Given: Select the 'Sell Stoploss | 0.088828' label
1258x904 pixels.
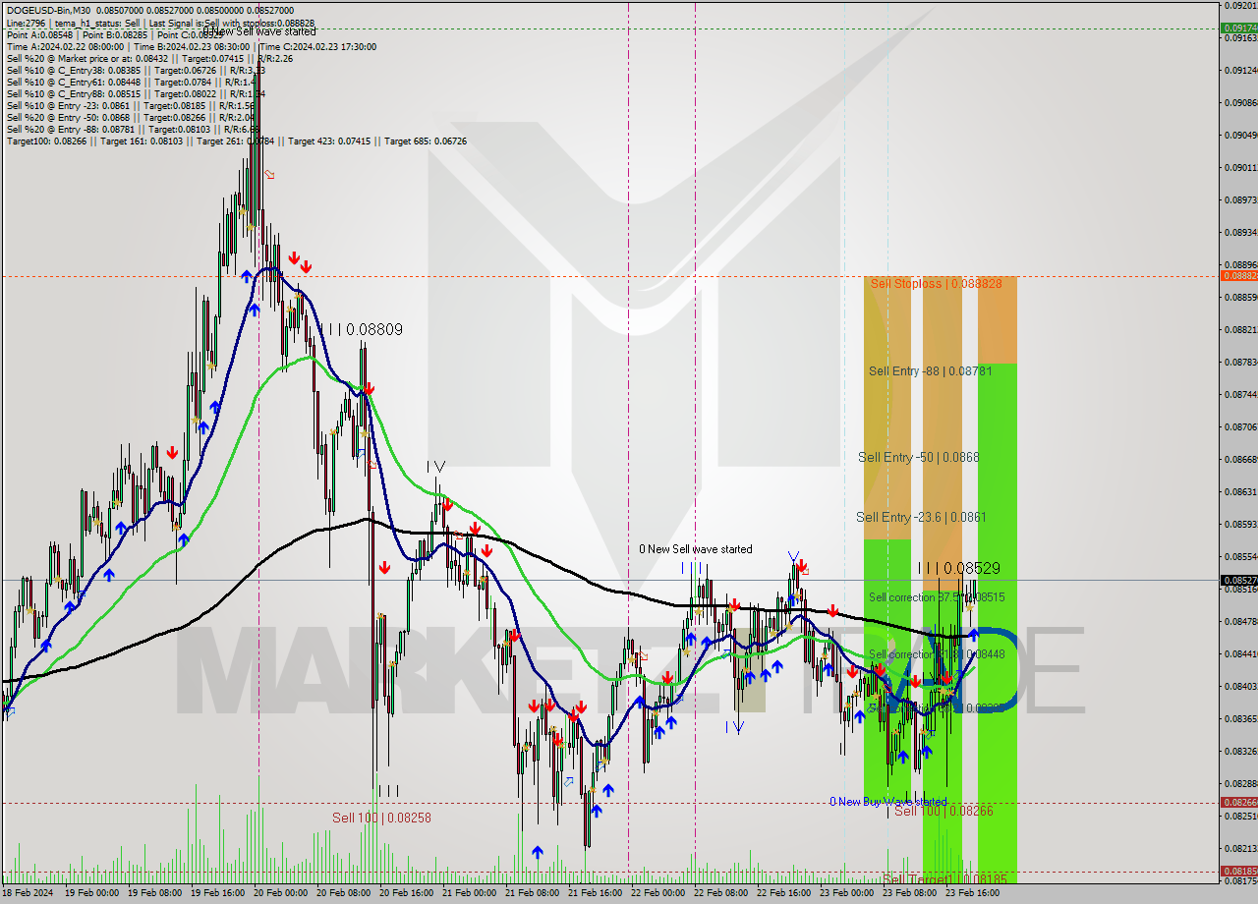Looking at the screenshot, I should 936,284.
